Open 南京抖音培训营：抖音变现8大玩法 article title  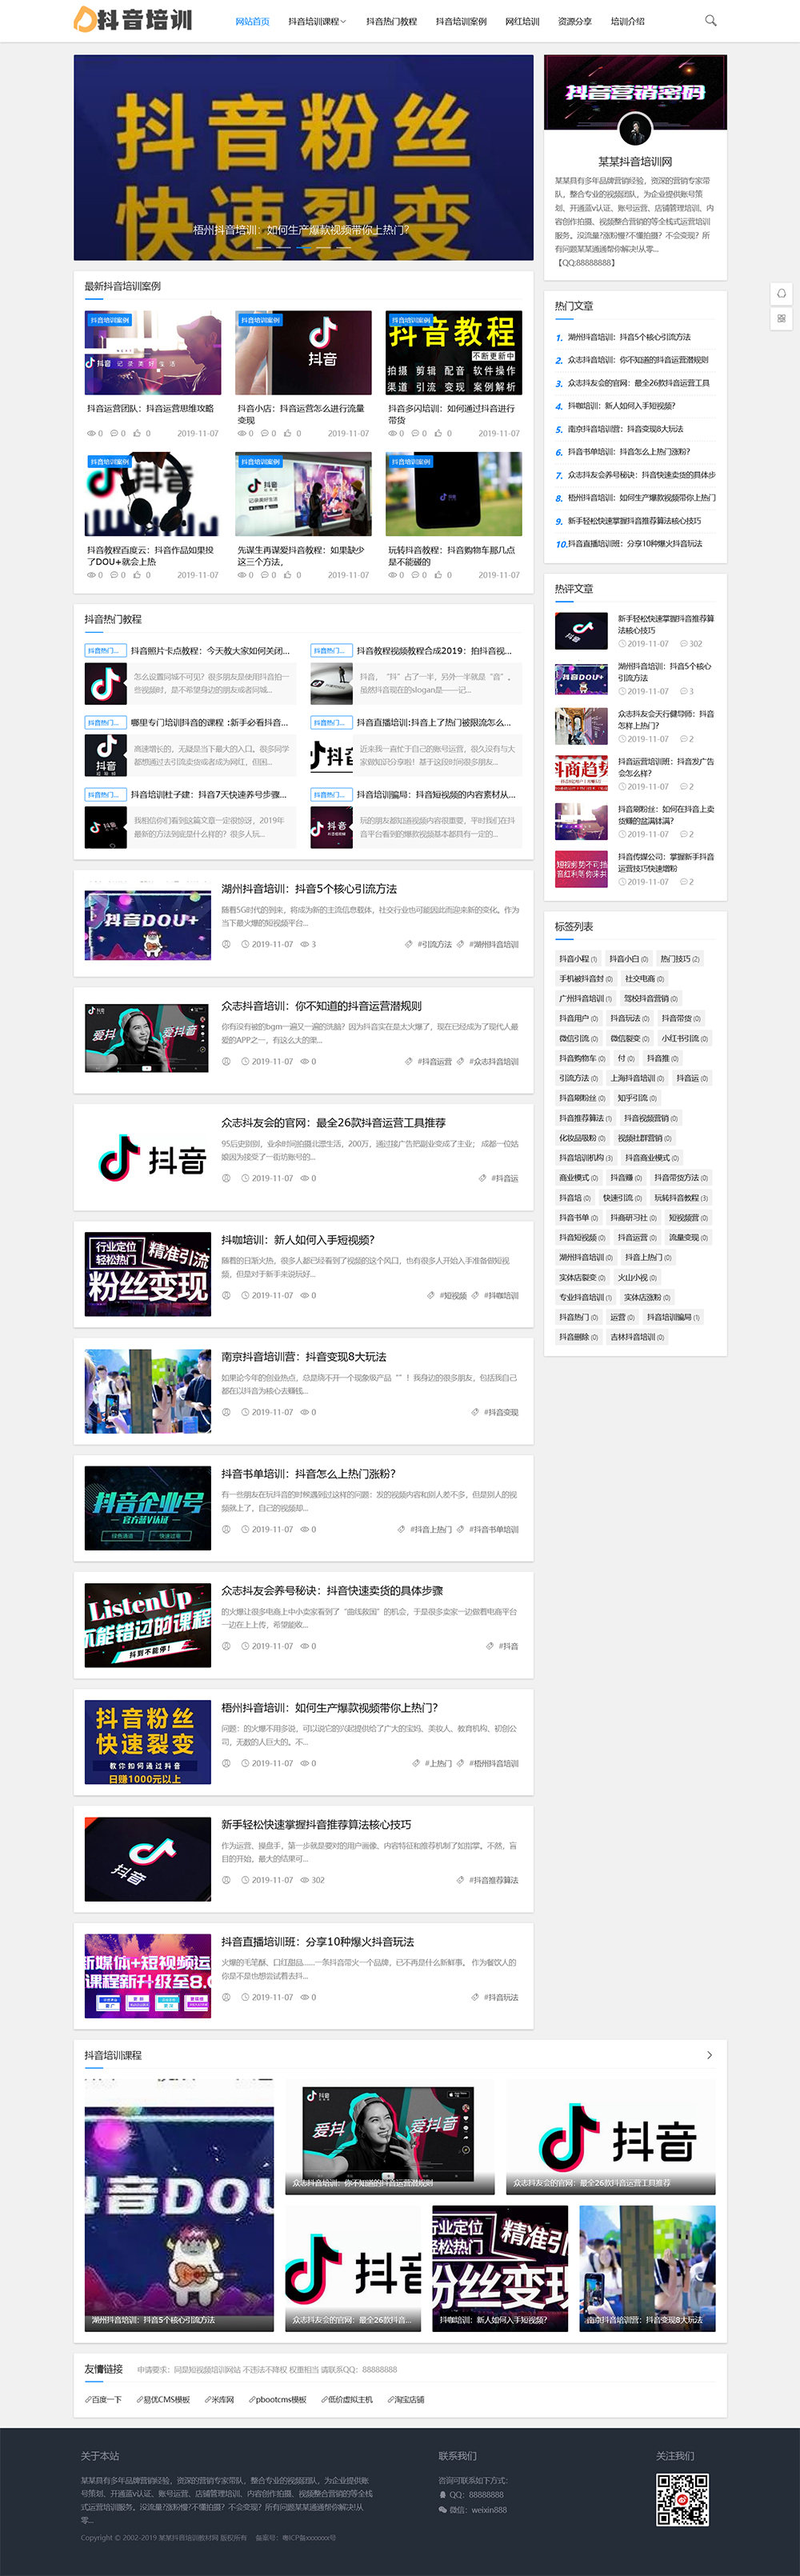pos(304,1357)
